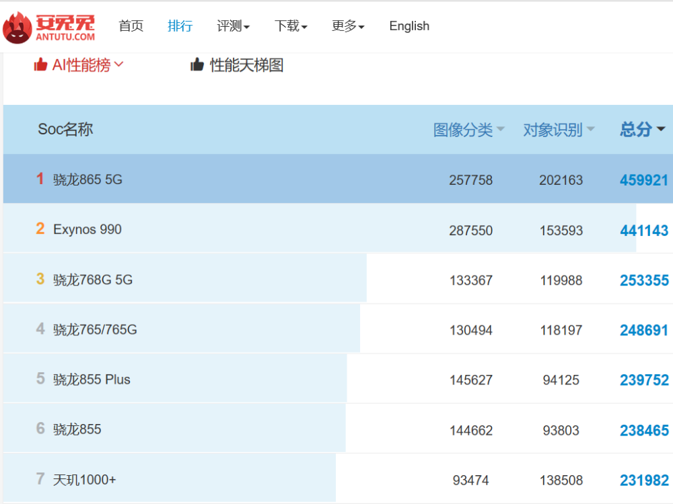Click total score 248691 for 骁龙765/765G
The width and height of the screenshot is (673, 504).
(x=644, y=330)
